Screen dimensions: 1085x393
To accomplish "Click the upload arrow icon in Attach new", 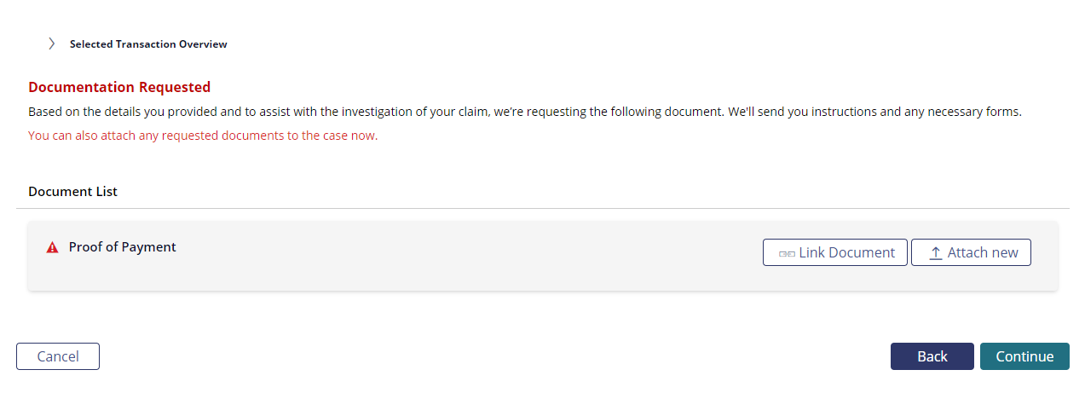I will pos(936,252).
